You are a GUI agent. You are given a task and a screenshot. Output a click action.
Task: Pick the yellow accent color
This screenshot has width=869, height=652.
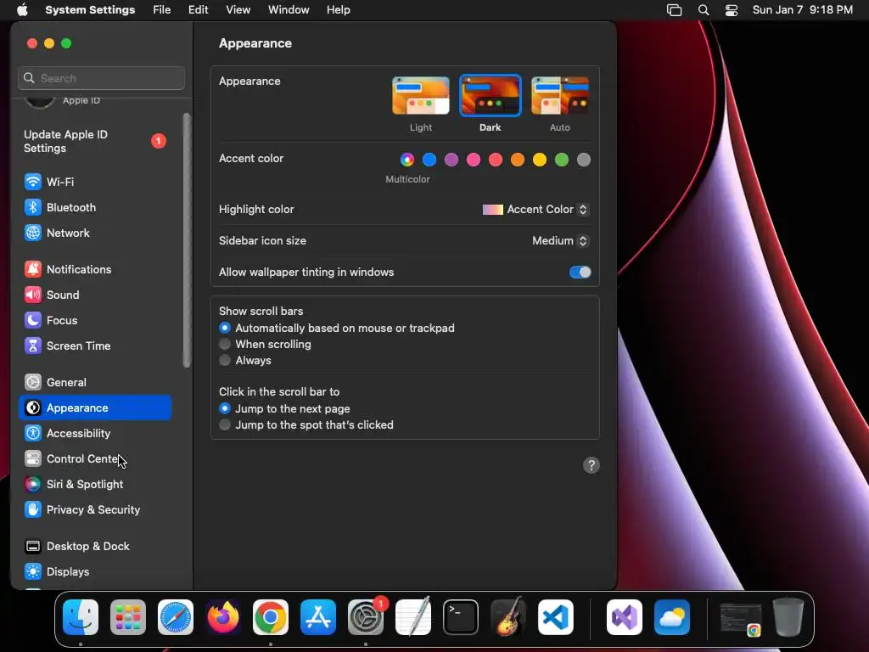(540, 160)
